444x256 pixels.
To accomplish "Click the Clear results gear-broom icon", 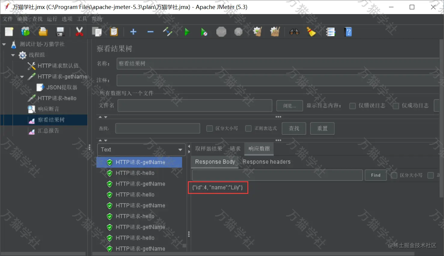I will tap(257, 32).
